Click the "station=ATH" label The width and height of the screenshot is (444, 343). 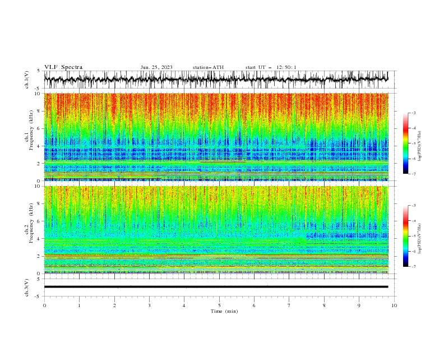pyautogui.click(x=208, y=67)
